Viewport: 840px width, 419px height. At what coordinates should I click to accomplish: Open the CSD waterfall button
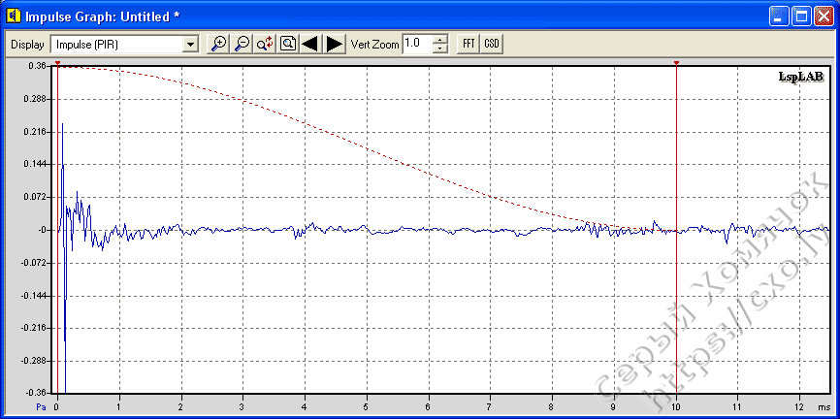[492, 44]
